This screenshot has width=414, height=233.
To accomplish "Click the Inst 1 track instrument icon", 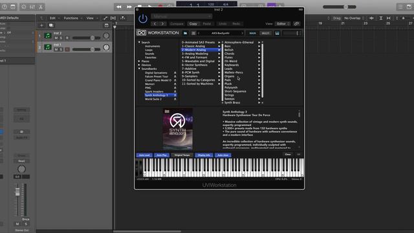I will click(48, 47).
